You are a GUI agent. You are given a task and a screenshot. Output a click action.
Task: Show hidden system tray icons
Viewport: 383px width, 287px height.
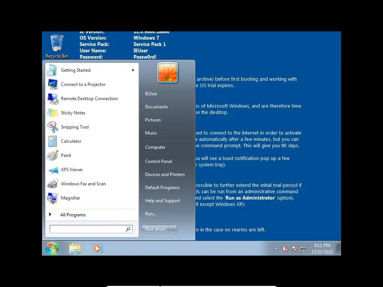tap(276, 249)
